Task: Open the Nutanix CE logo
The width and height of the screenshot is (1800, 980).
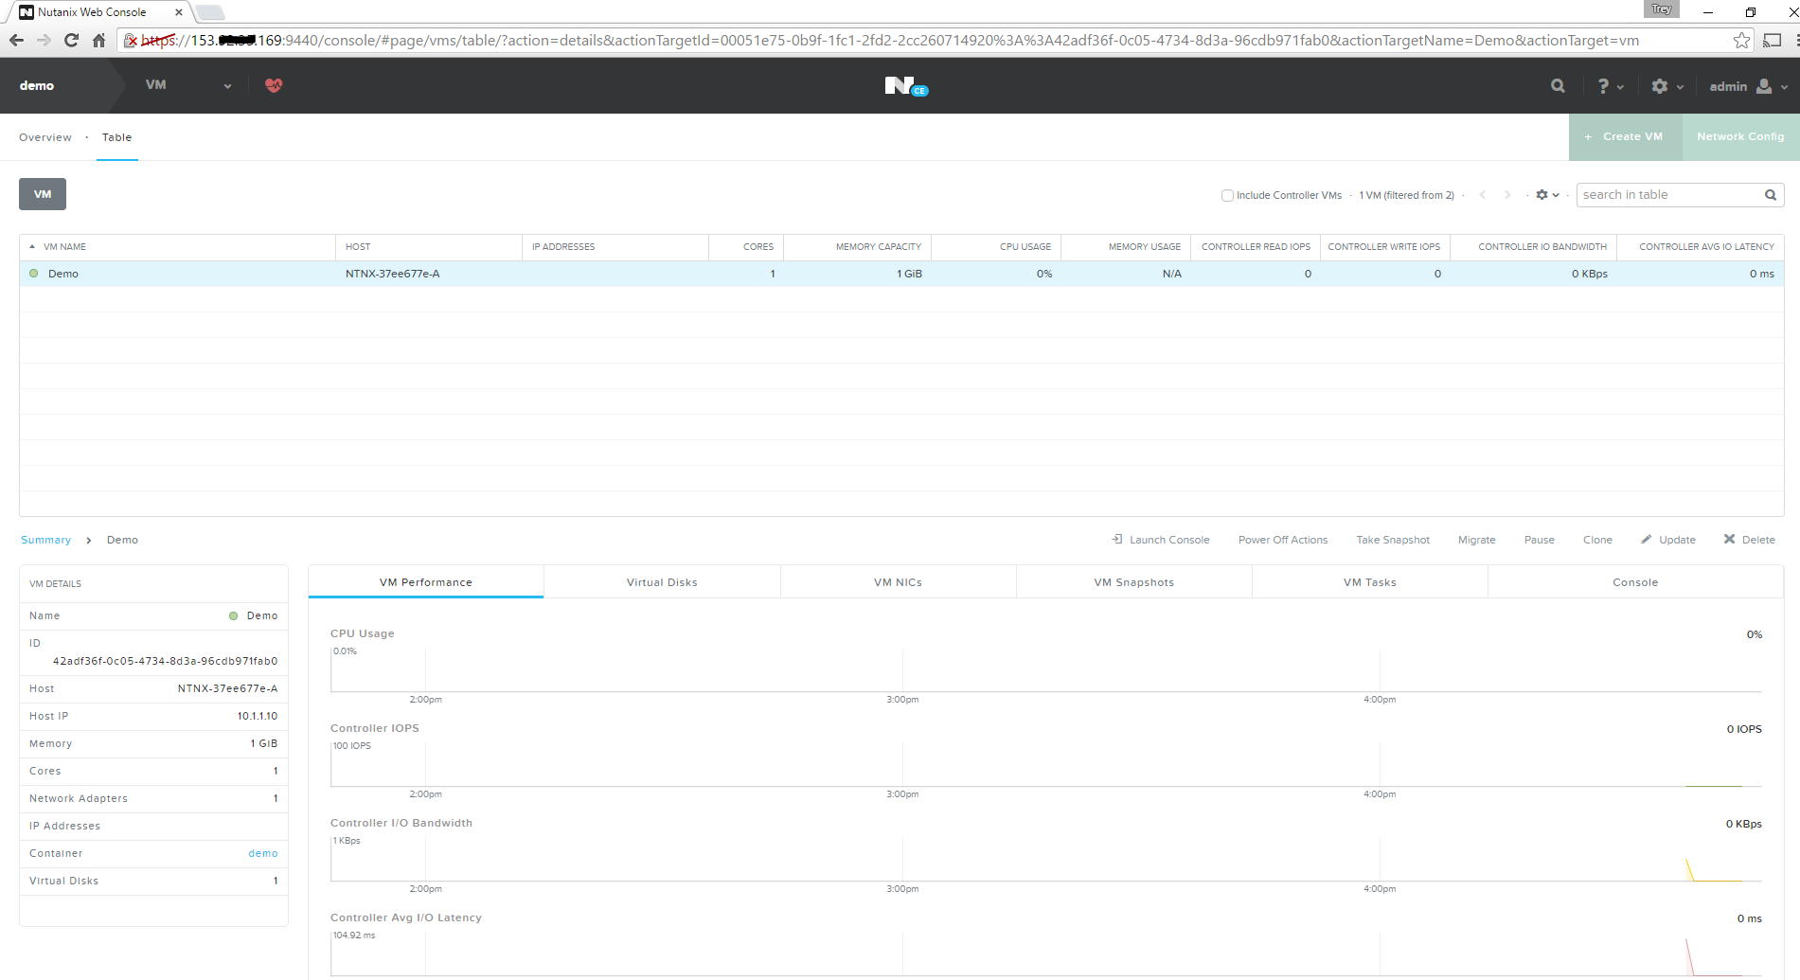Action: tap(905, 85)
